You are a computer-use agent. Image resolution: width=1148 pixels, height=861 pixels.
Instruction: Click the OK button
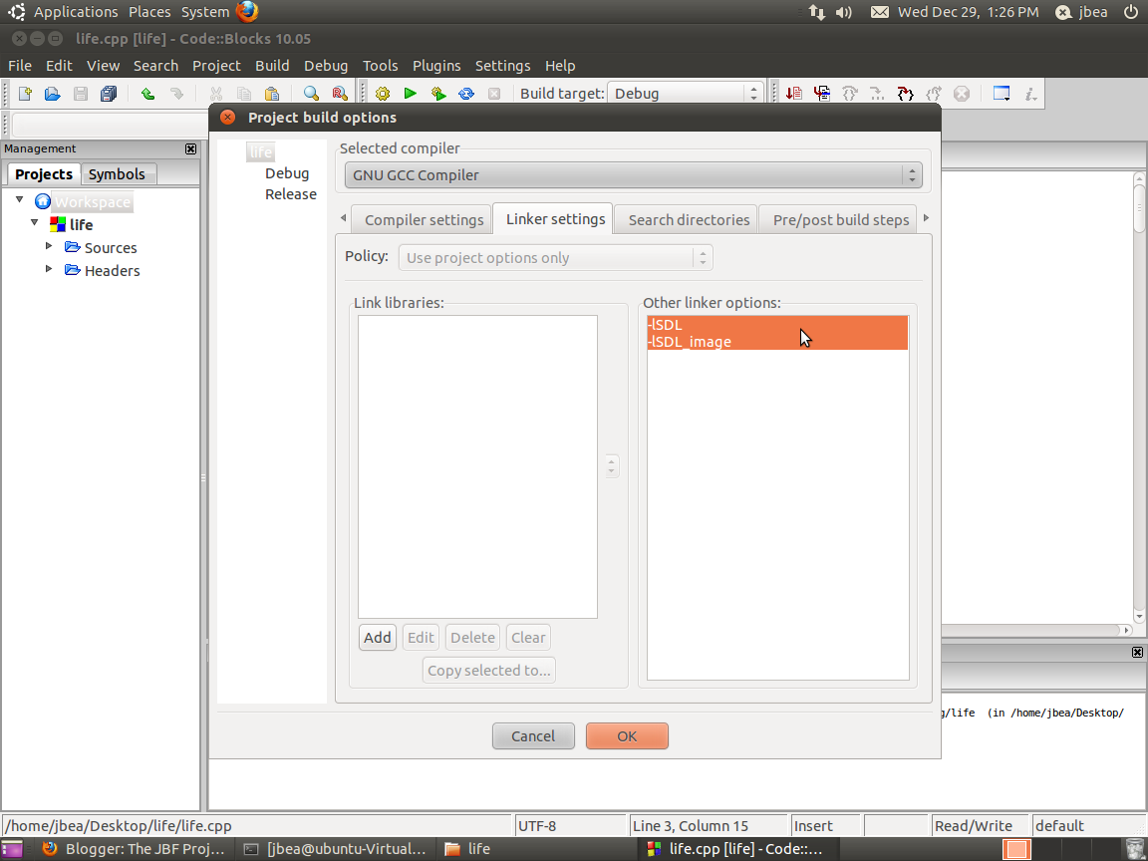tap(627, 735)
